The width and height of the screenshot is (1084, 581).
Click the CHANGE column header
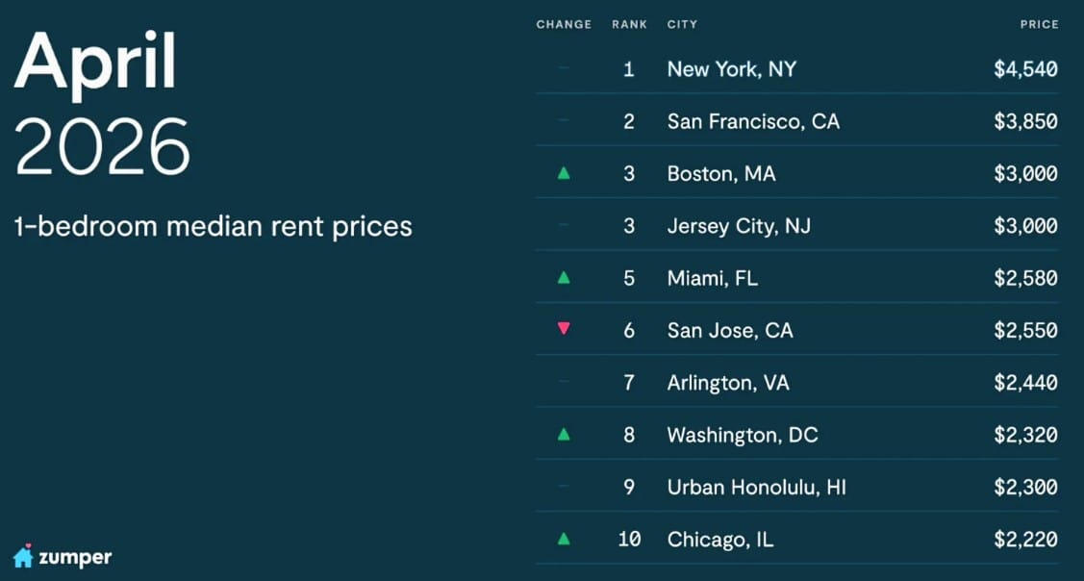click(564, 24)
